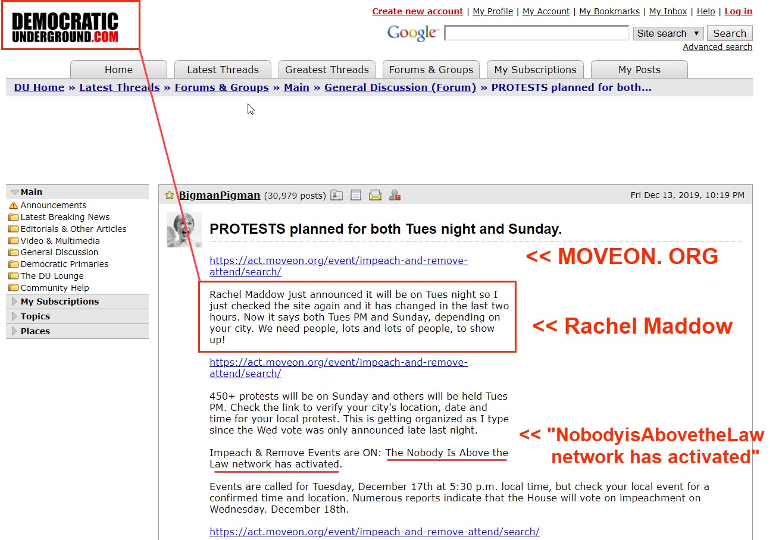
Task: Click the 'PROTESTS planned for both Tues night' heading
Action: point(386,229)
